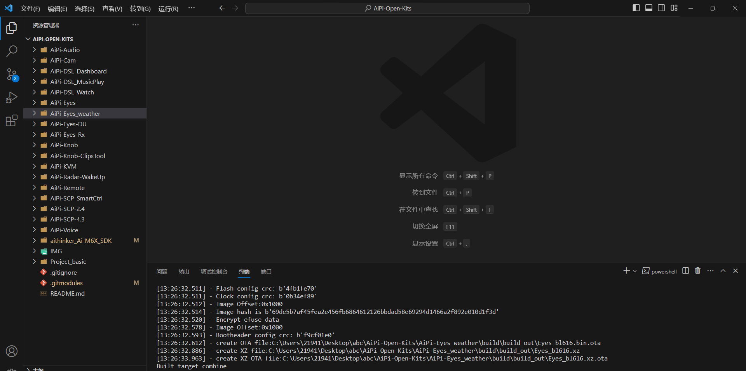The height and width of the screenshot is (371, 746).
Task: Toggle the primary sidebar layout icon
Action: click(636, 8)
